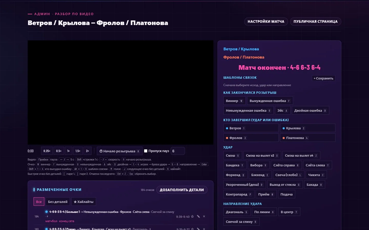The image size is (369, 230).
Task: Select player Фролов
Action: point(251,138)
